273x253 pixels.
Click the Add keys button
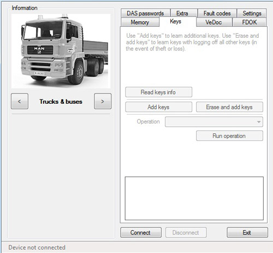tap(158, 107)
